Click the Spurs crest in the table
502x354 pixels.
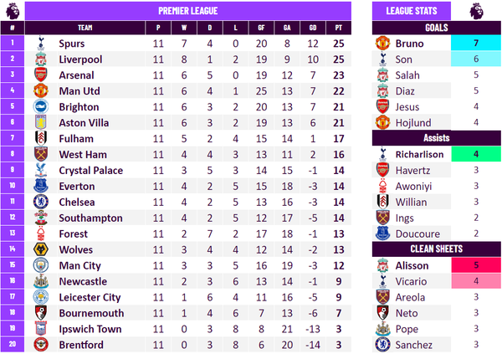(41, 44)
